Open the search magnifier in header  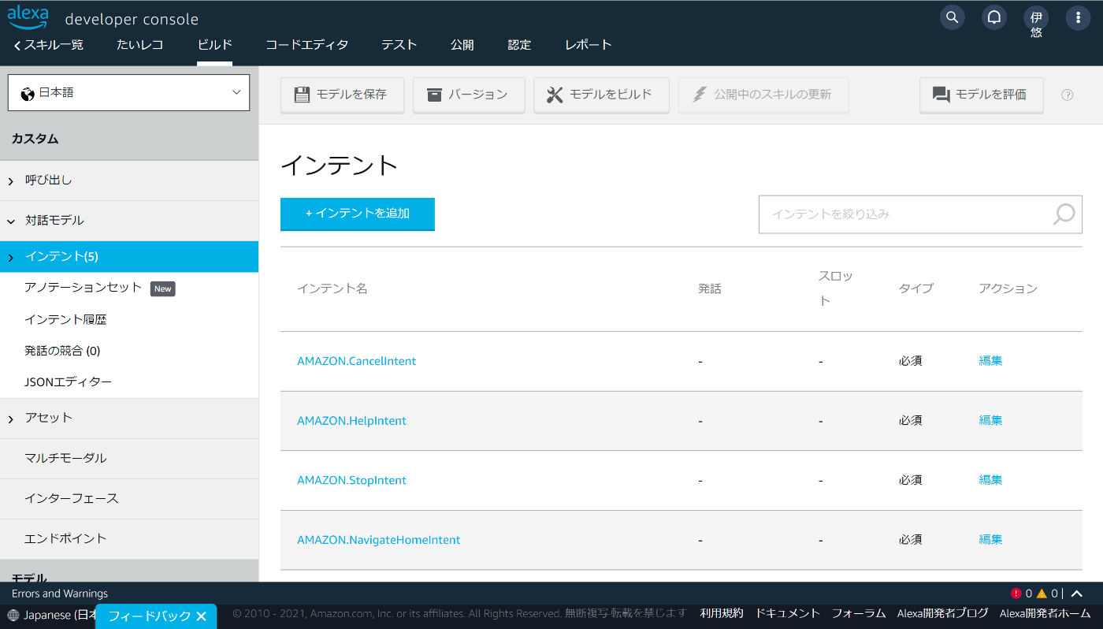click(953, 17)
